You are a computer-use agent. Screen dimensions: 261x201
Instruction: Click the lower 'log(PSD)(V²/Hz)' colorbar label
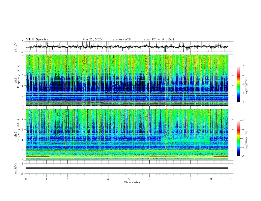247,140
